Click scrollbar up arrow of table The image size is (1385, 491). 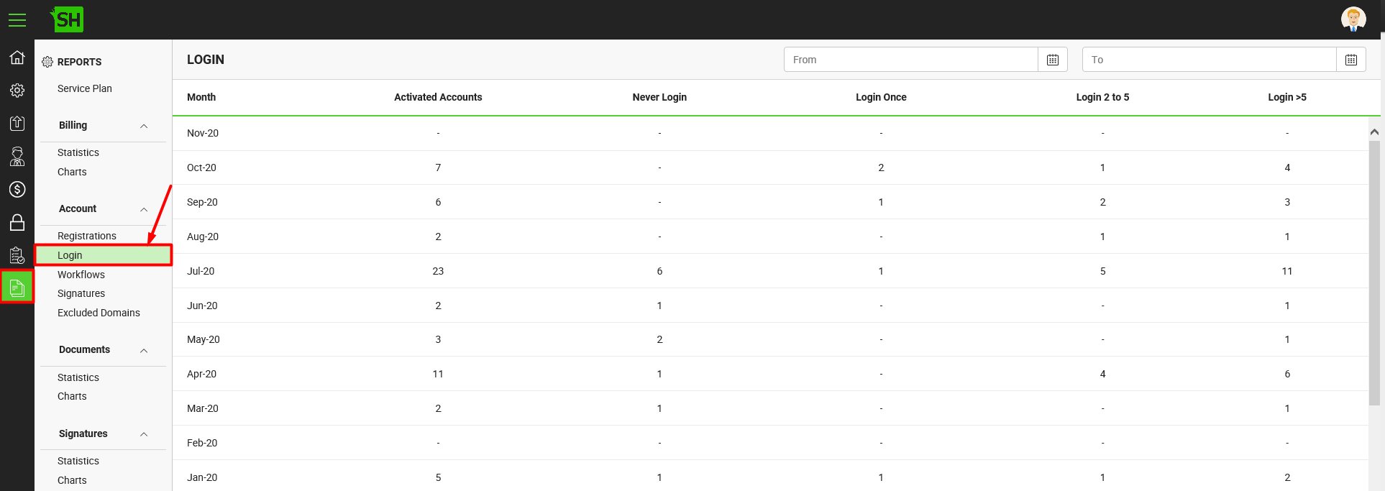point(1374,132)
